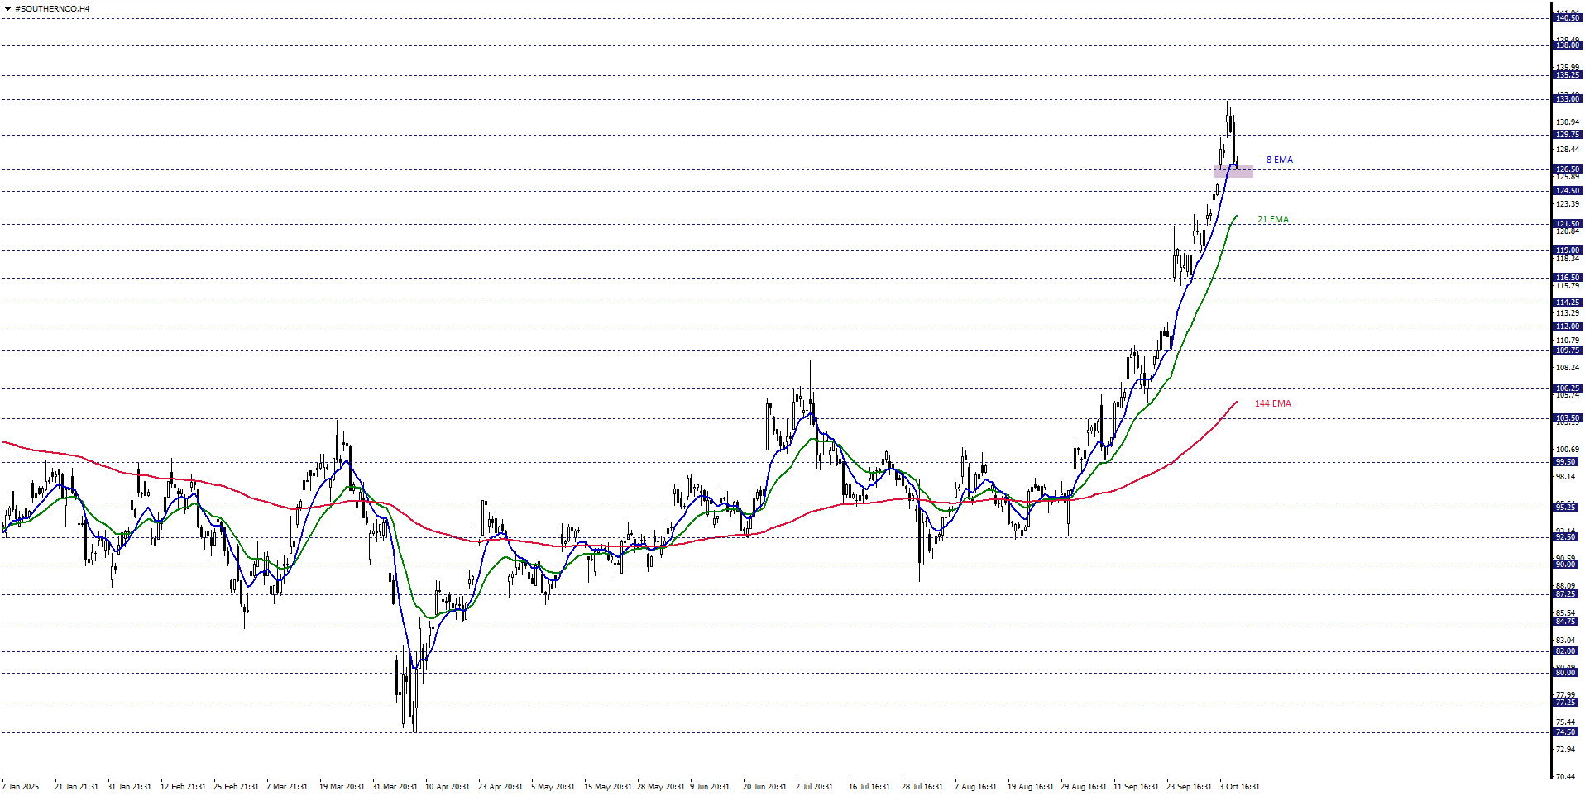This screenshot has height=796, width=1585.
Task: Click the purple highlighted rectangle zone
Action: 1233,172
